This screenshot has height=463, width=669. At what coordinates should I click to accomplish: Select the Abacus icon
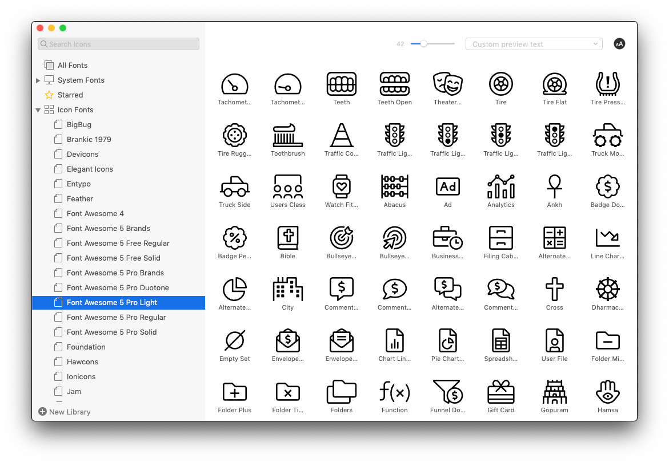click(x=394, y=185)
